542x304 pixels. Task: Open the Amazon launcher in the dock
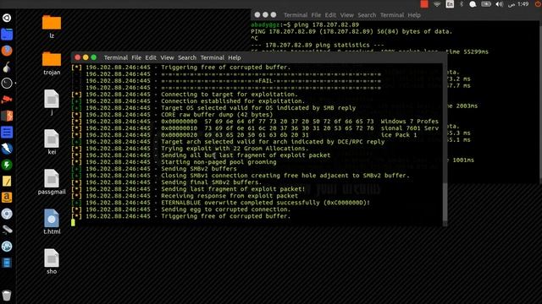click(7, 197)
